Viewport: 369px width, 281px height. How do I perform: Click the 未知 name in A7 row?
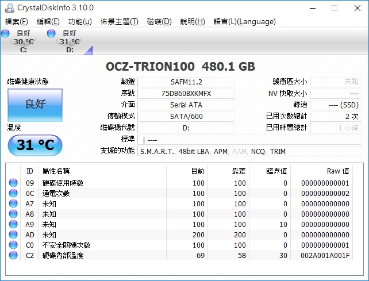[49, 204]
